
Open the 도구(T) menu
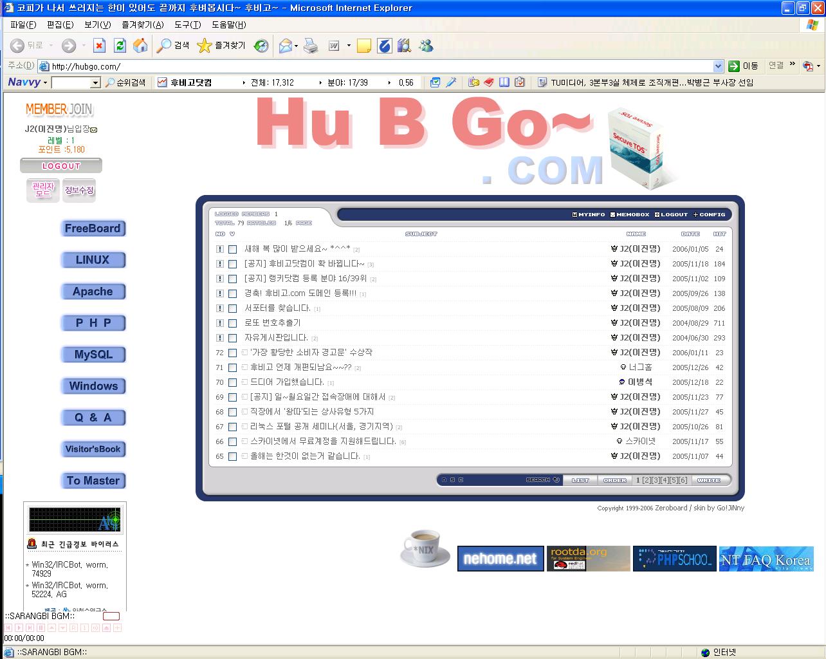[x=187, y=24]
